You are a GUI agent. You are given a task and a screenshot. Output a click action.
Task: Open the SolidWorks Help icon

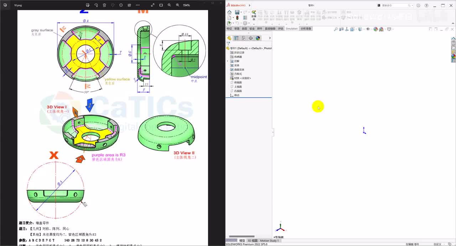point(426,5)
